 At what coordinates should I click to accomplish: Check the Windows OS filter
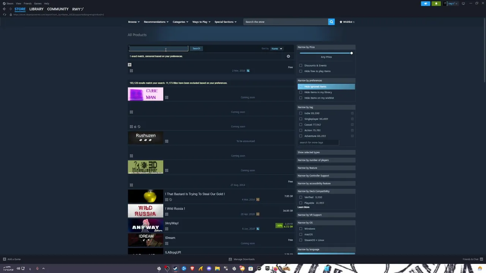[x=301, y=229]
